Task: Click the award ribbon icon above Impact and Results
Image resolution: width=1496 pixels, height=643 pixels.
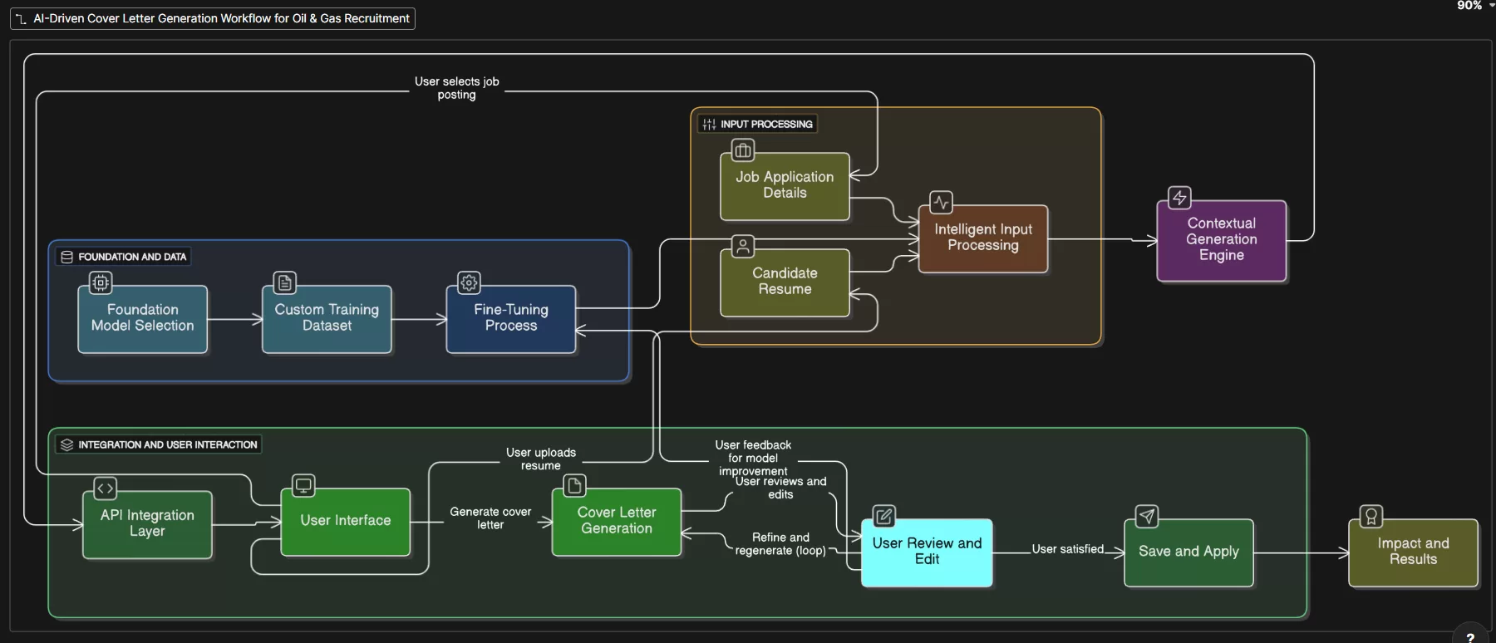Action: [x=1371, y=517]
